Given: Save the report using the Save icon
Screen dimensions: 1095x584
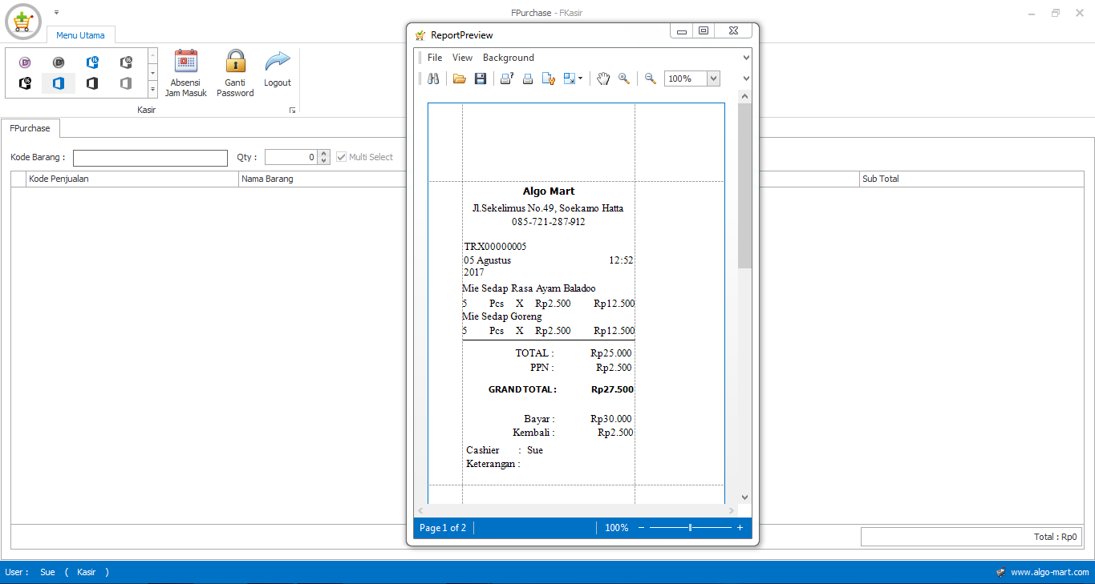Looking at the screenshot, I should tap(480, 78).
